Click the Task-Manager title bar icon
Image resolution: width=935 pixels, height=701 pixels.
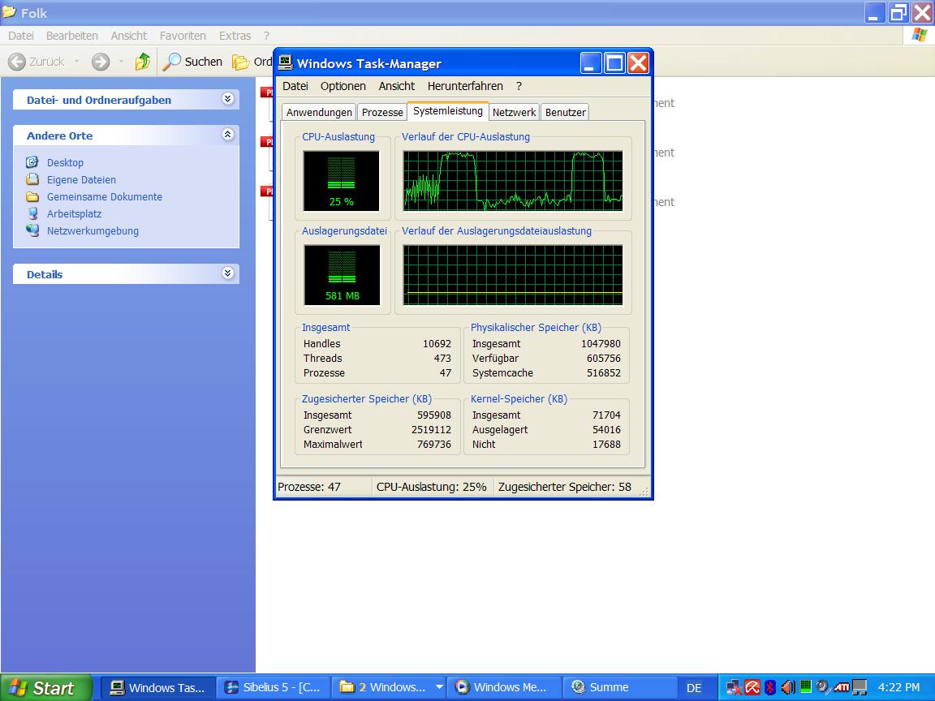[x=286, y=62]
